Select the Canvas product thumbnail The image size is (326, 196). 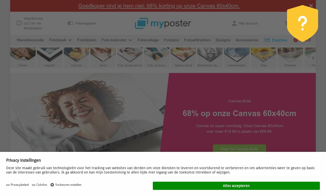tap(76, 58)
